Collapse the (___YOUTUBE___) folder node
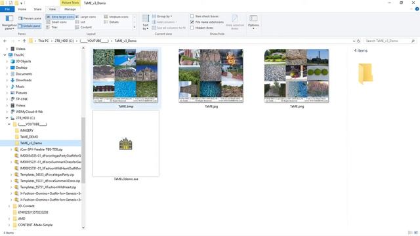This screenshot has height=236, width=420. tap(9, 124)
